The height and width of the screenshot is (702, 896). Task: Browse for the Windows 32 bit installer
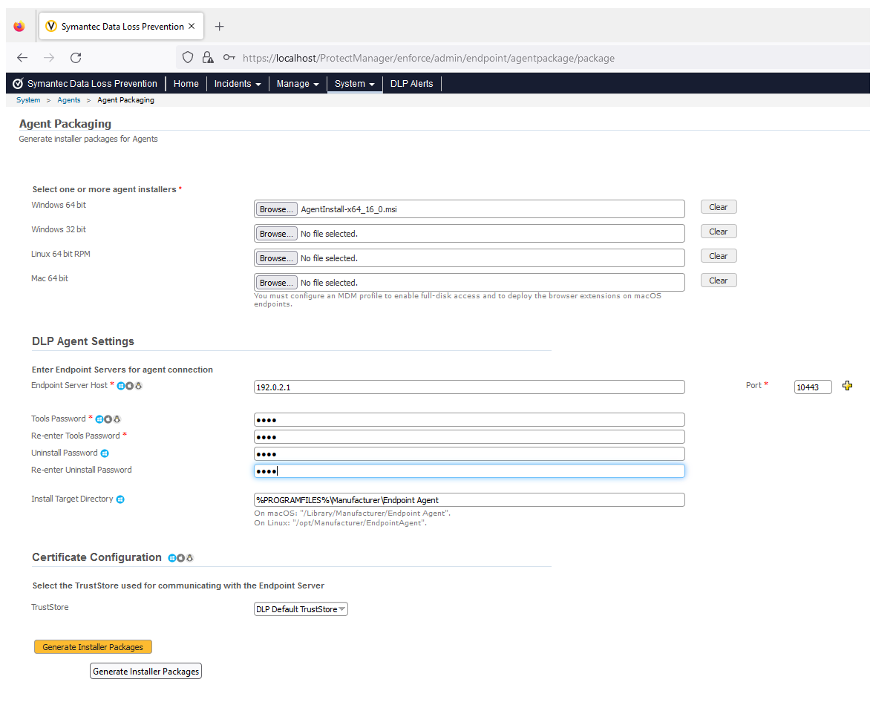(x=277, y=234)
